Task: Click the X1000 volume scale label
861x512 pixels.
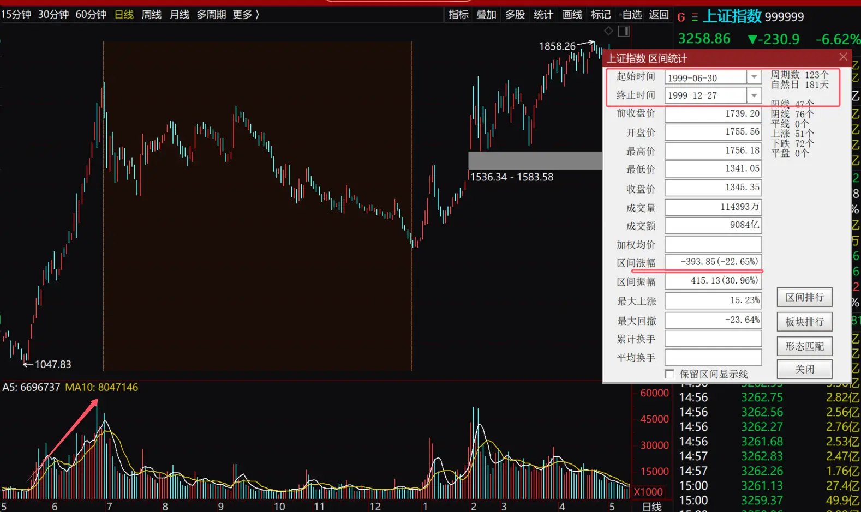Action: point(648,492)
